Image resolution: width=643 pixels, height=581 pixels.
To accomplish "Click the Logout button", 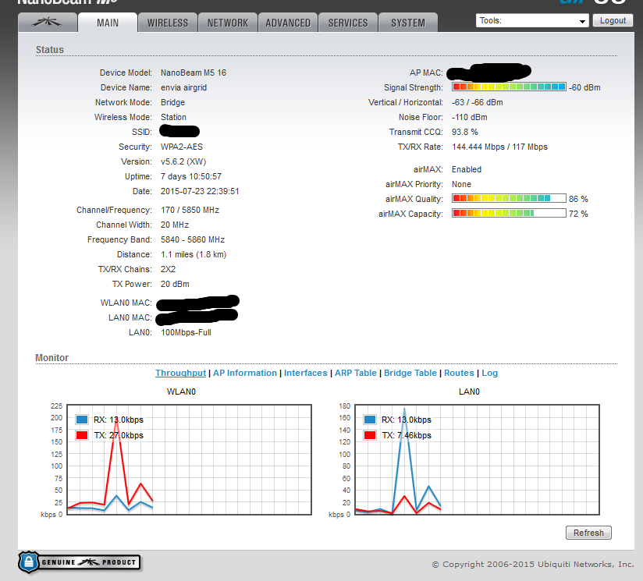I will click(613, 20).
